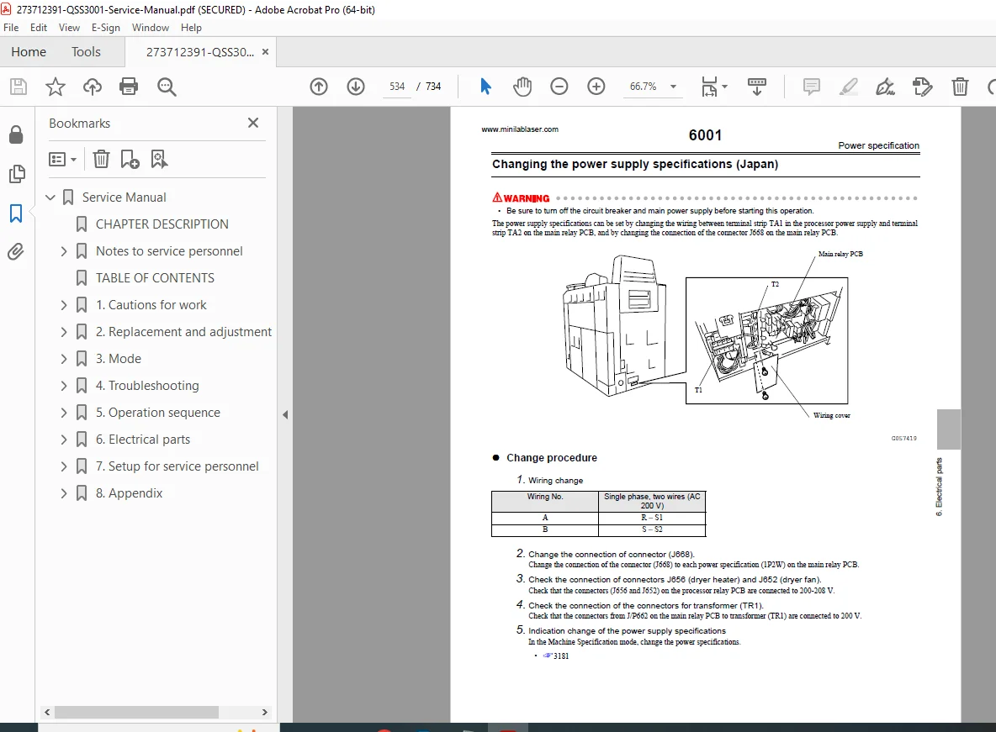Go to next page

click(x=356, y=87)
